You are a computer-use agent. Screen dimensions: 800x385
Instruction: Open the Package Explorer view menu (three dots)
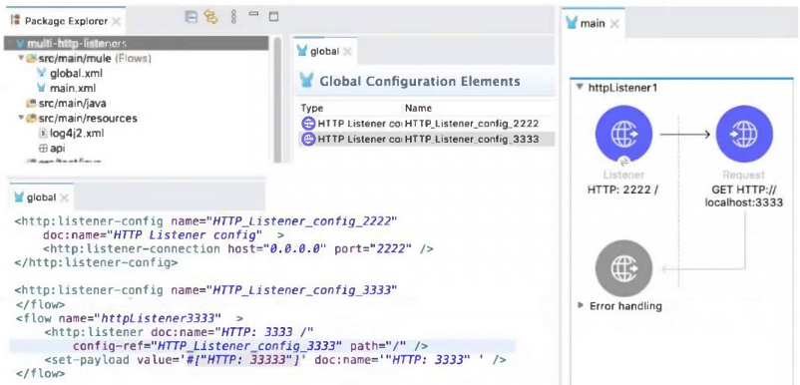233,17
